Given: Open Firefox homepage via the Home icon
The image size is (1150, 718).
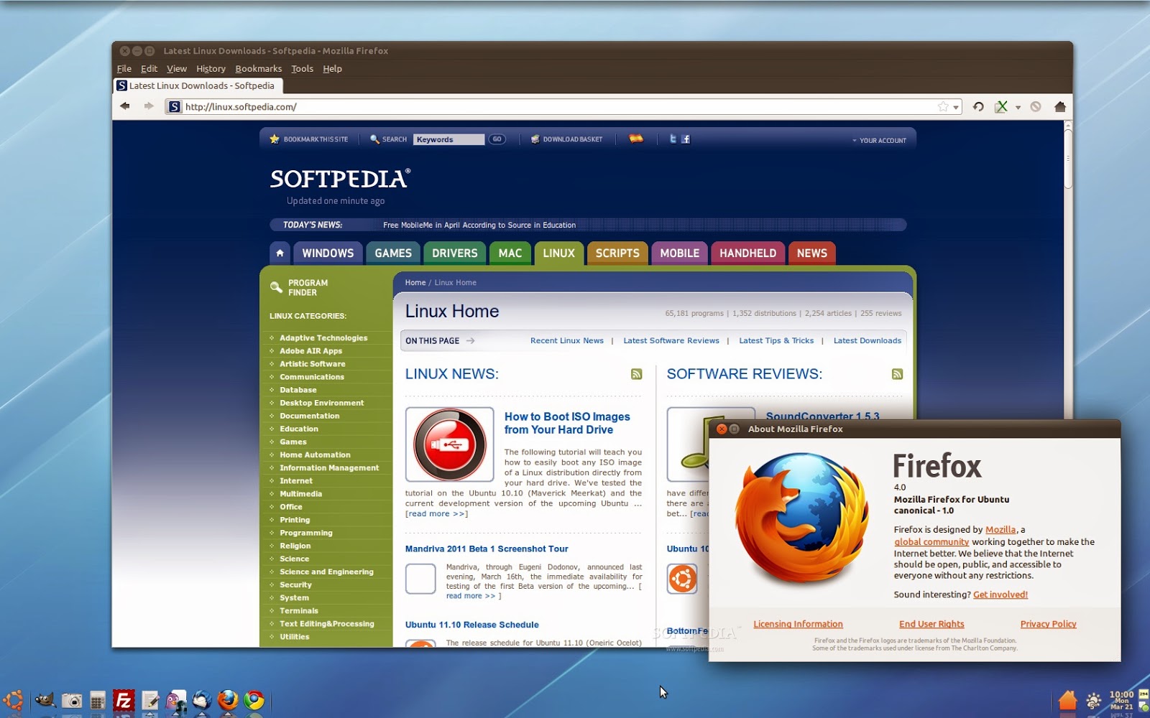Looking at the screenshot, I should coord(1060,106).
